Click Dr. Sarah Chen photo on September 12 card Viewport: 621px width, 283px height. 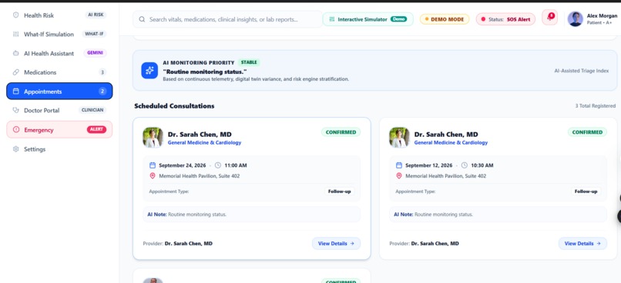(399, 138)
